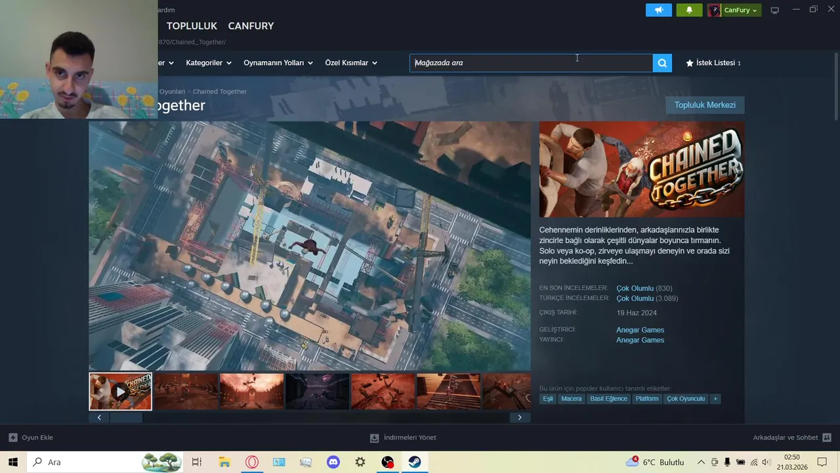The width and height of the screenshot is (840, 473).
Task: Open Opera browser from the taskbar
Action: pos(252,462)
